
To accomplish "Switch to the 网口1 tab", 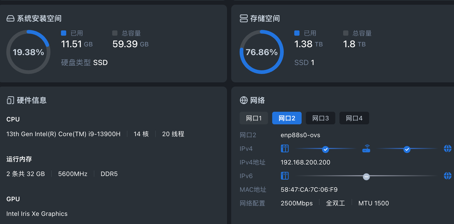I will pyautogui.click(x=254, y=118).
